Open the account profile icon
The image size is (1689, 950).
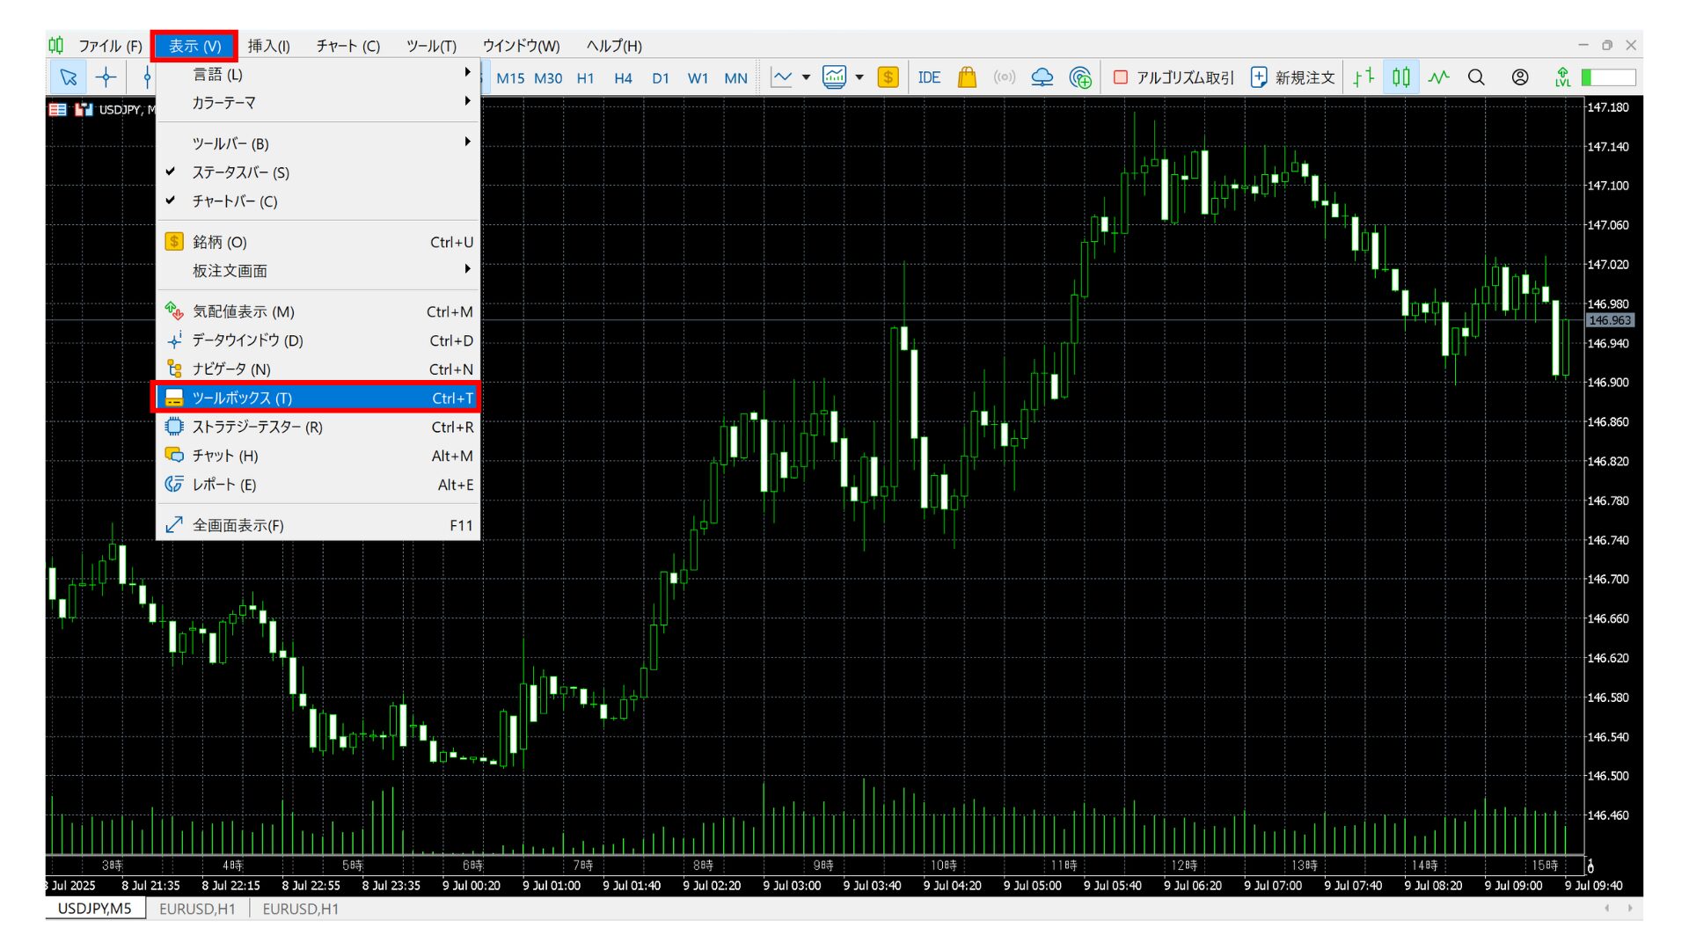1519,77
